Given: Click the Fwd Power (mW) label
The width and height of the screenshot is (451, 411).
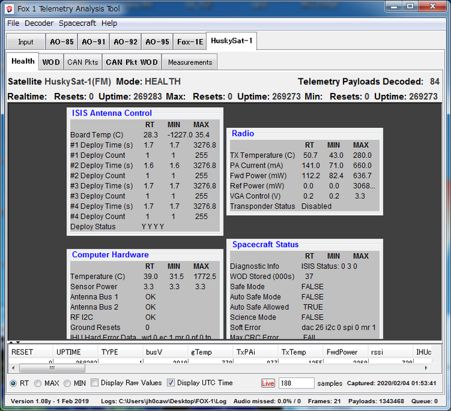Looking at the screenshot, I should click(x=258, y=176).
